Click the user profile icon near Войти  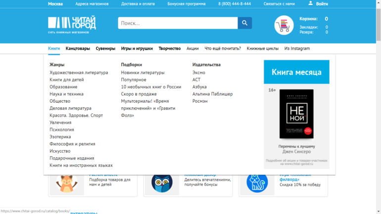(x=310, y=3)
